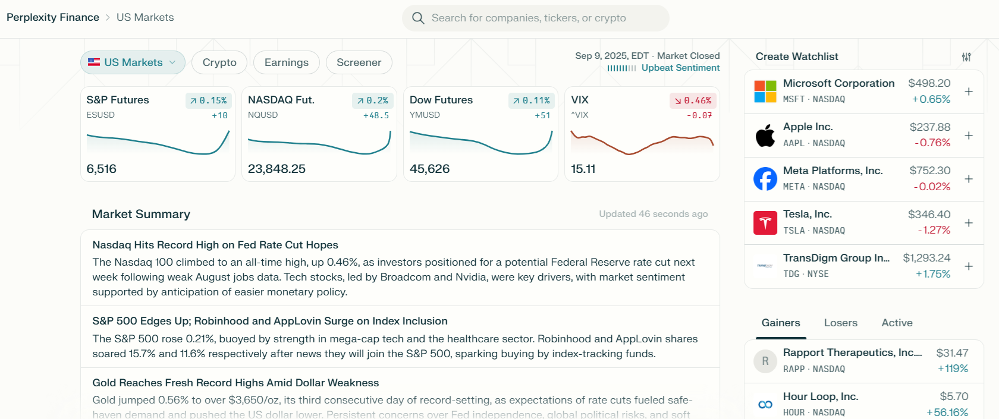999x419 pixels.
Task: Click the Rapport Therapeutics R avatar icon
Action: 765,361
